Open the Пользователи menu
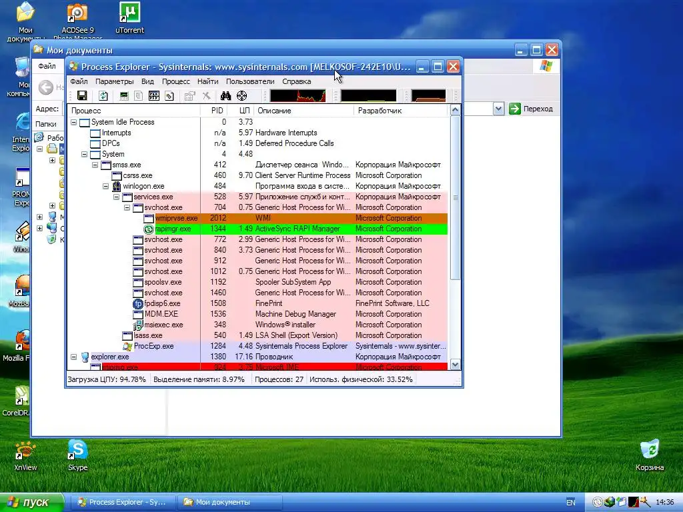Screen dimensions: 683x512 click(x=250, y=81)
